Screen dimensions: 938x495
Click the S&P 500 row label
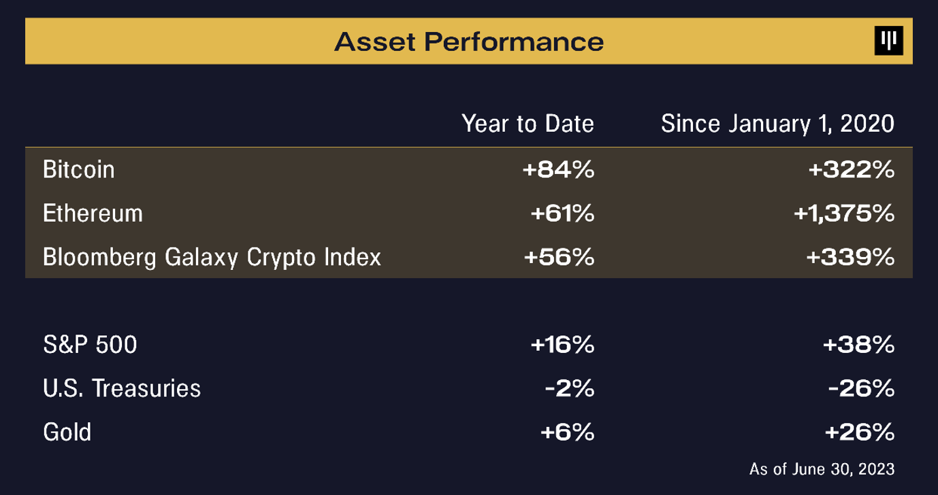[x=90, y=345]
